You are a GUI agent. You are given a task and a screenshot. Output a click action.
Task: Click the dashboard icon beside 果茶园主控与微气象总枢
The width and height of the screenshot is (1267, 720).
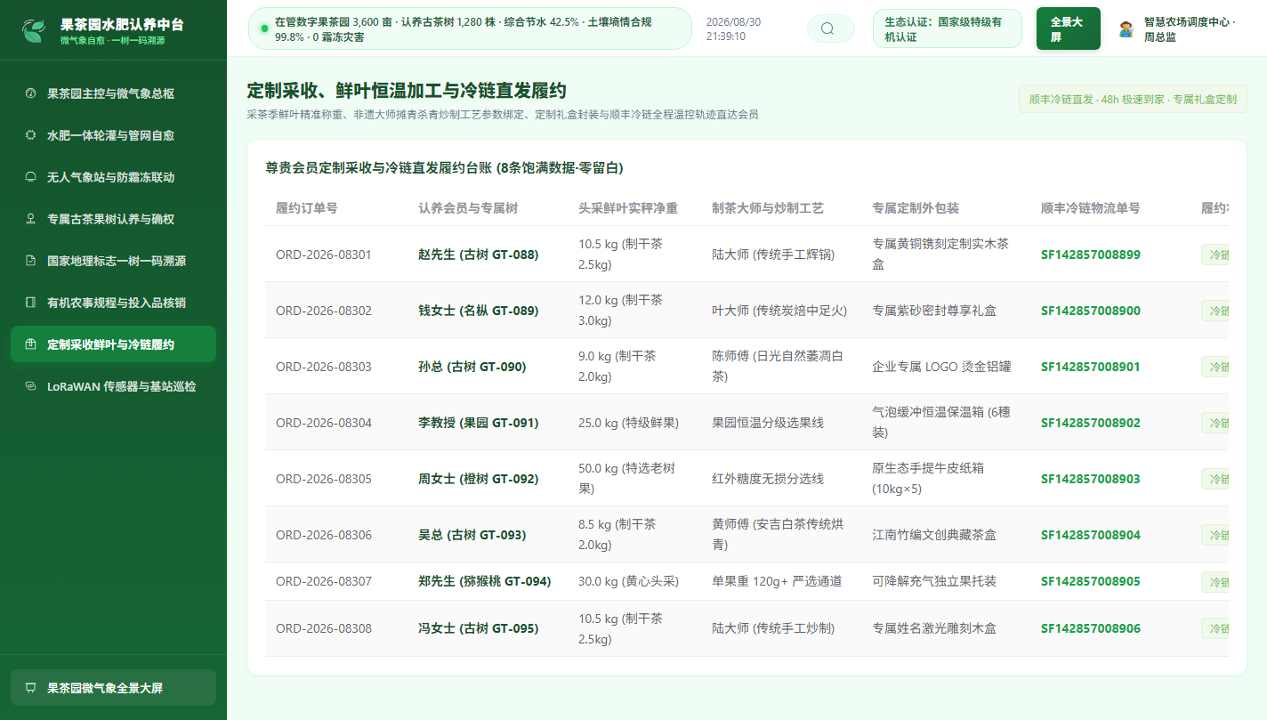30,93
